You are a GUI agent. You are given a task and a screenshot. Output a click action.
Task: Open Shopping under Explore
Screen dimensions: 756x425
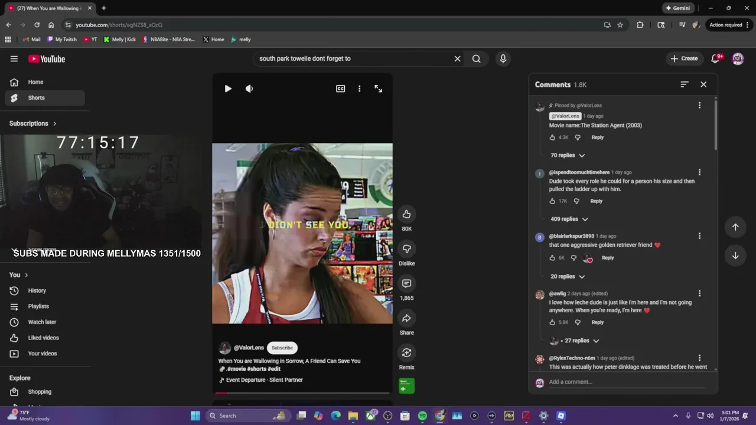pos(45,392)
